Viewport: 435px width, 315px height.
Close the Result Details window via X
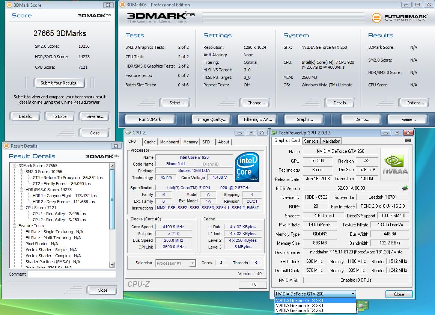tap(116, 146)
